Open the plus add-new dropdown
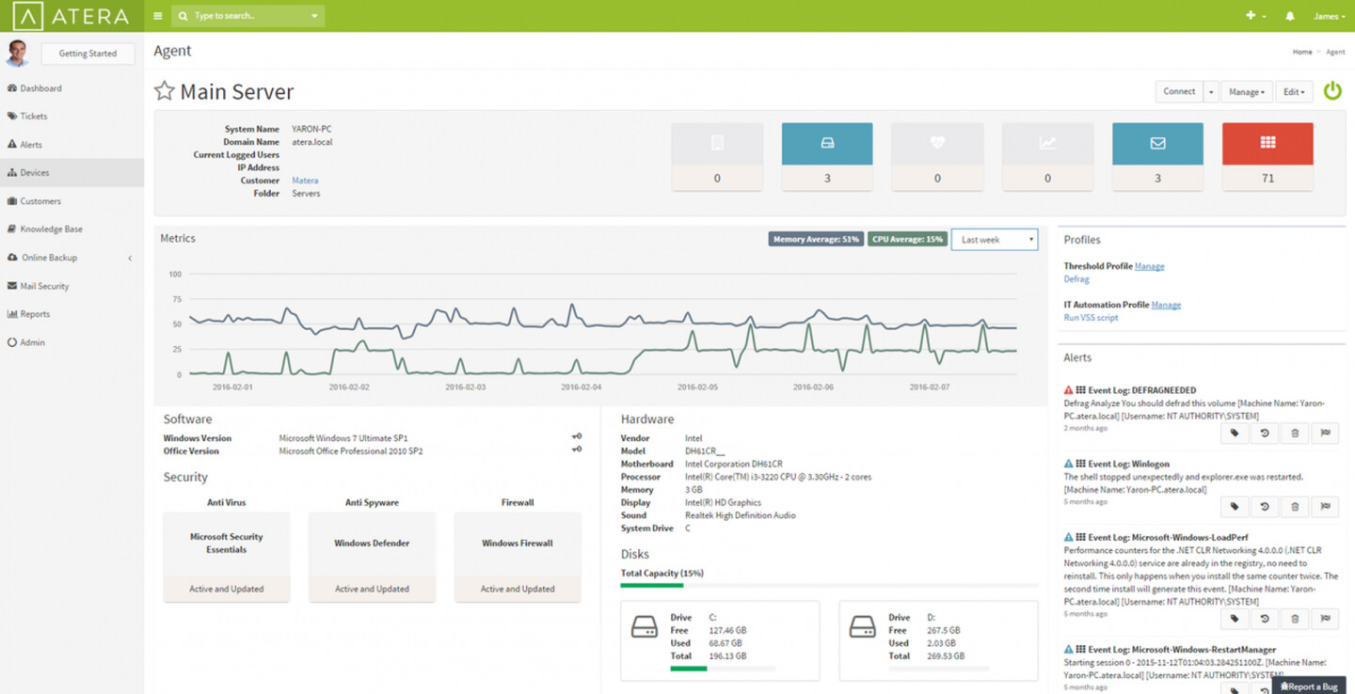1355x694 pixels. tap(1255, 16)
